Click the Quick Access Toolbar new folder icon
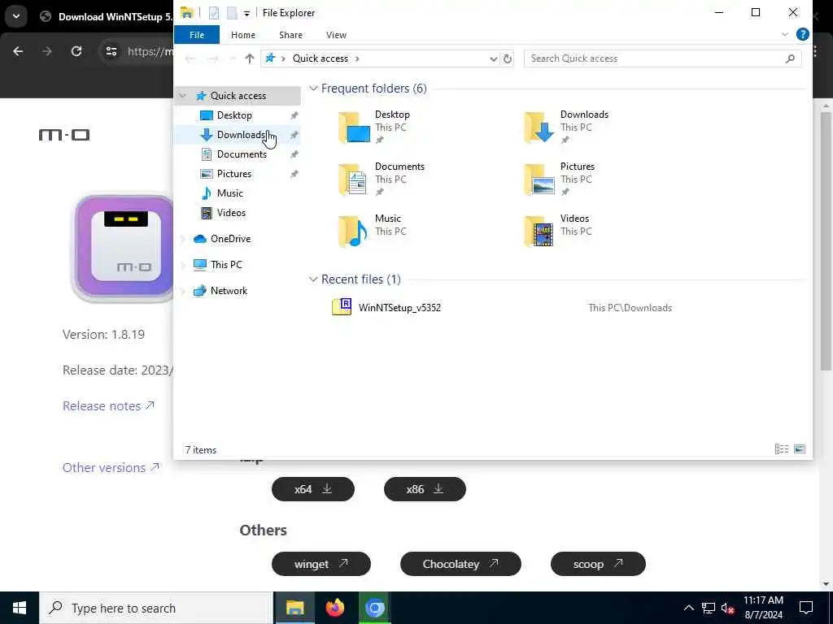The width and height of the screenshot is (833, 624). point(232,13)
